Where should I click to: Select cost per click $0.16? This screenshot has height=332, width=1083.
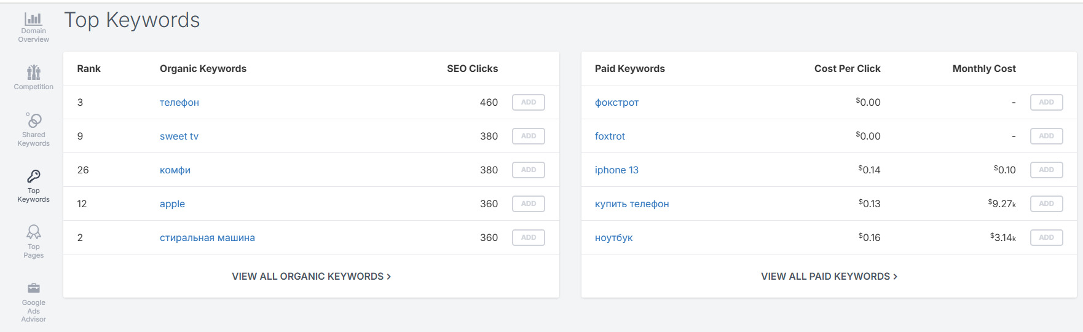(869, 237)
